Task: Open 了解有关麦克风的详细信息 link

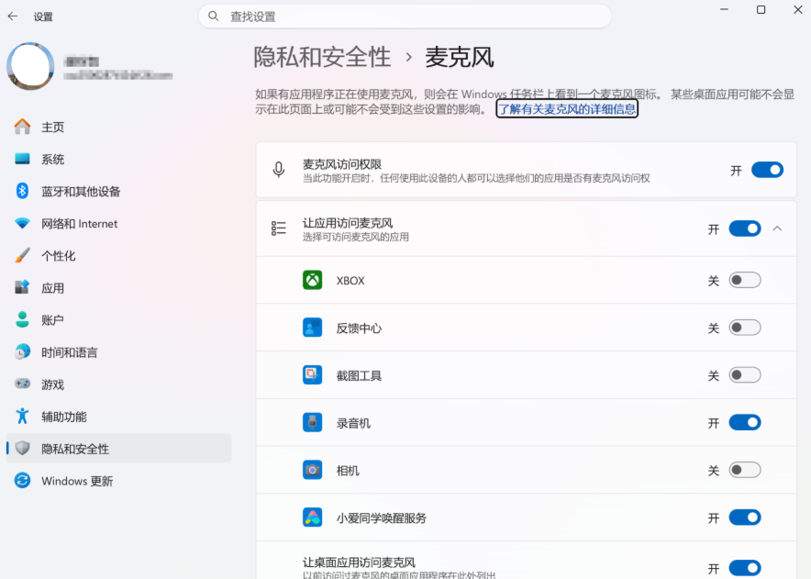Action: click(567, 108)
